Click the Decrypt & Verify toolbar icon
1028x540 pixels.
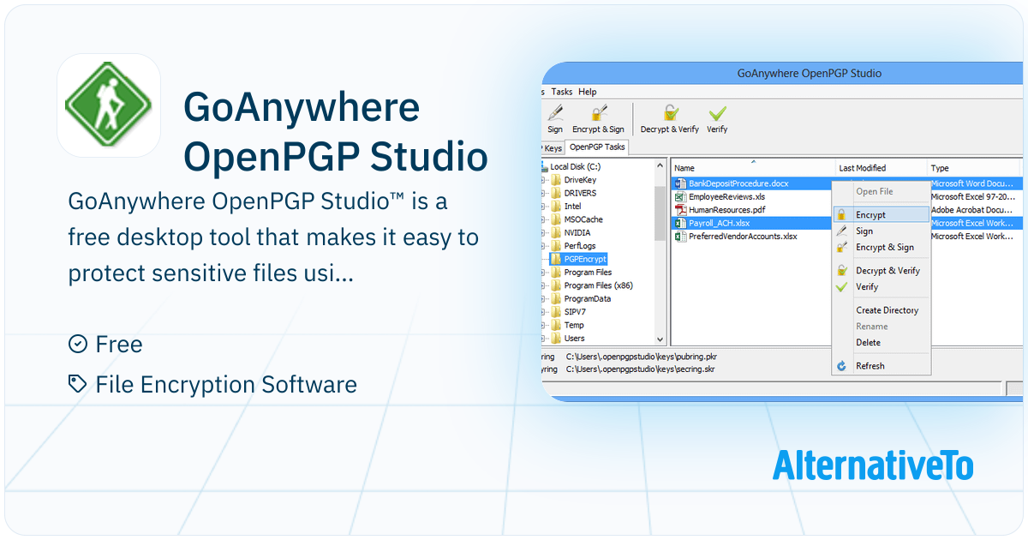pyautogui.click(x=670, y=113)
